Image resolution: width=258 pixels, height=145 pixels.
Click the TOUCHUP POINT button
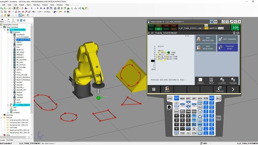[x=227, y=48]
